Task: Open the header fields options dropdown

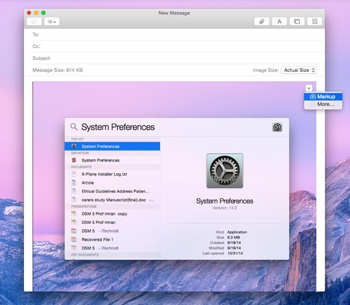Action: point(51,22)
